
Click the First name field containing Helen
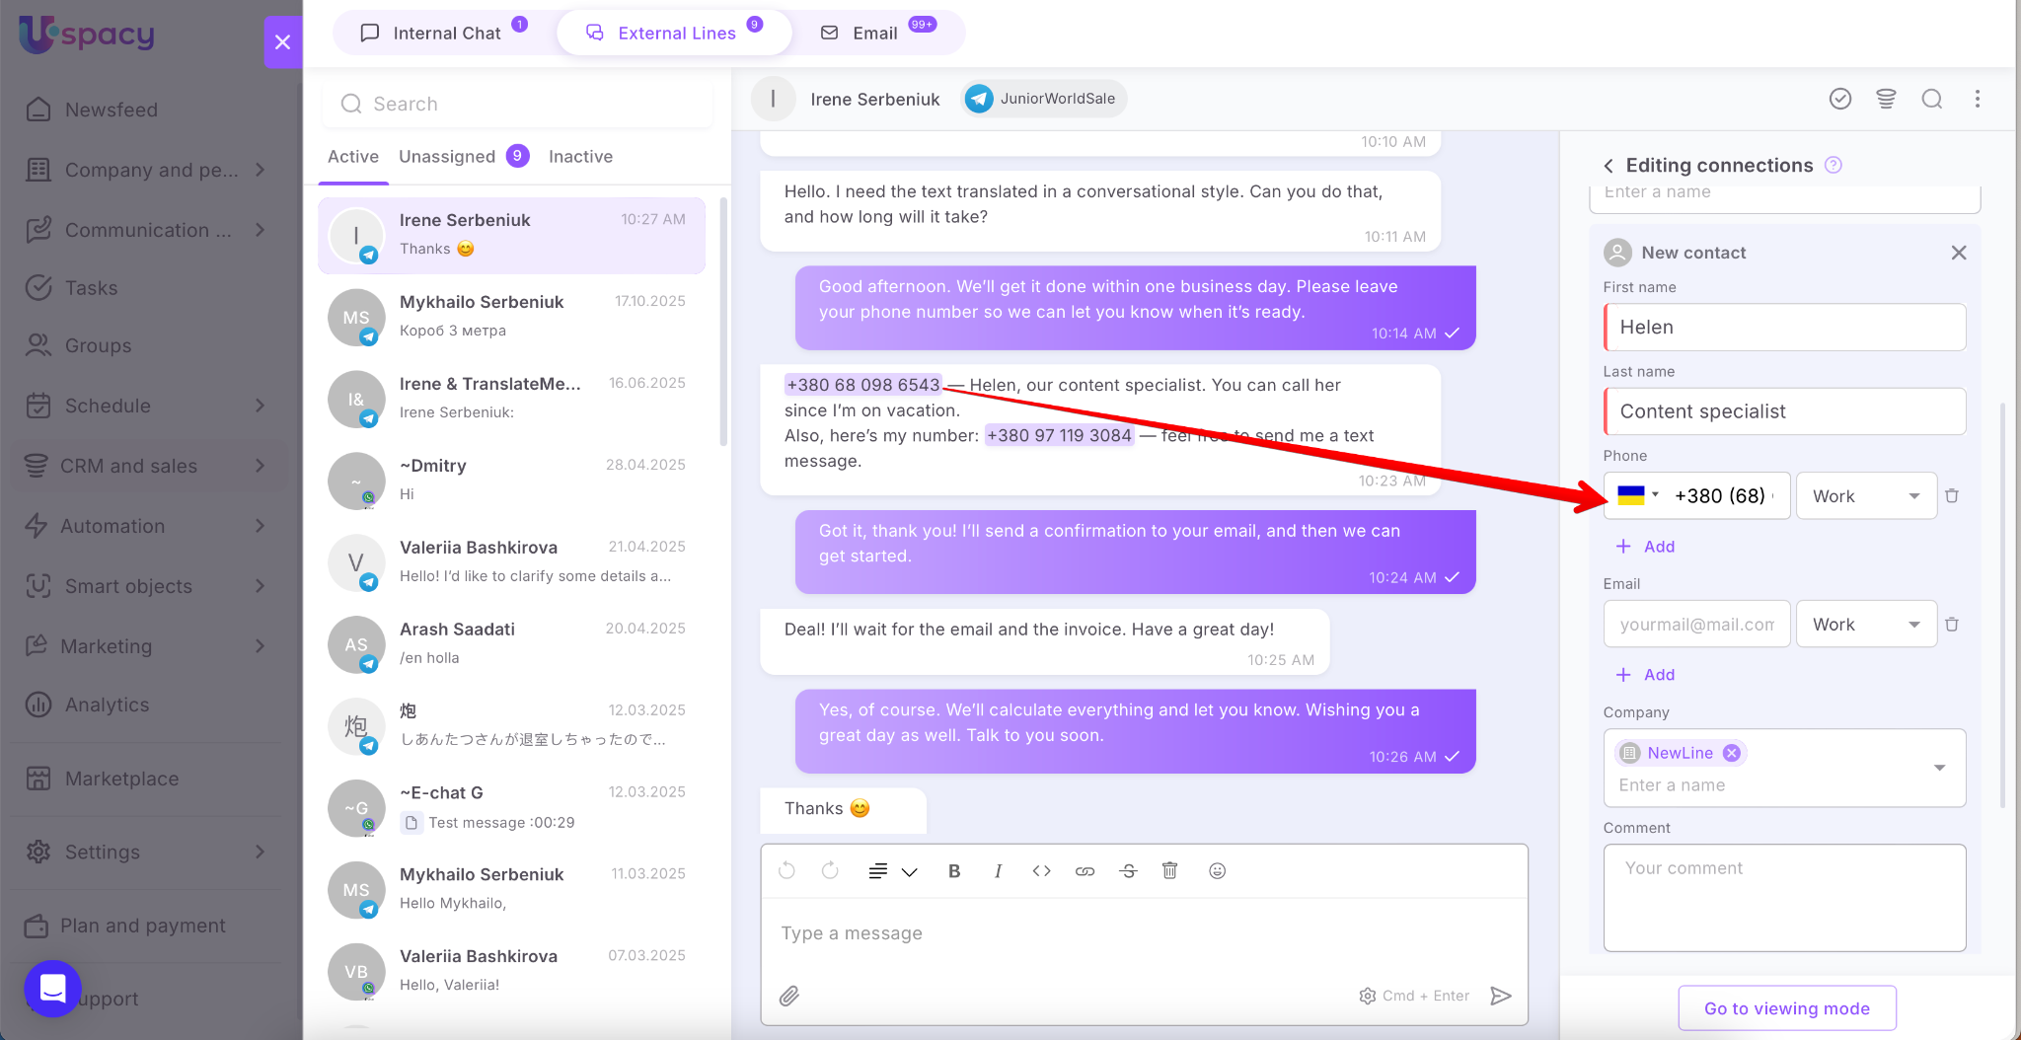pos(1784,328)
